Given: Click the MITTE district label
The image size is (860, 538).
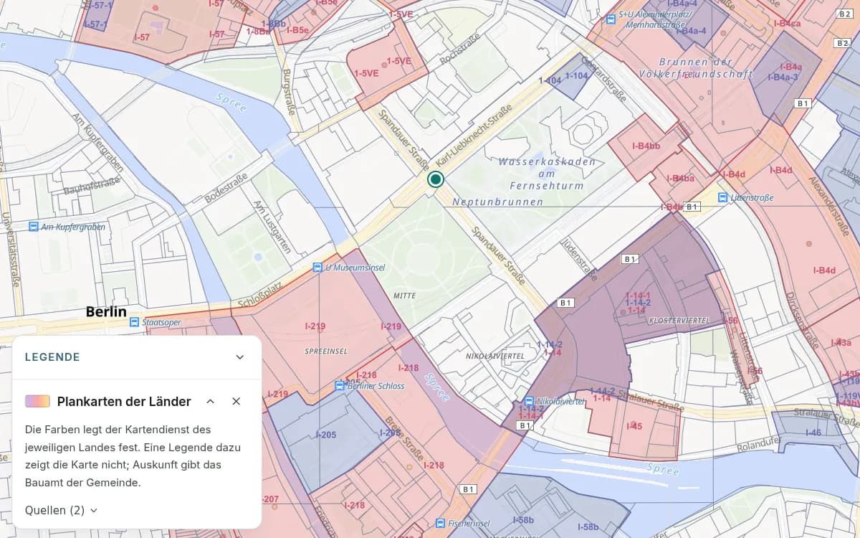Looking at the screenshot, I should tap(404, 296).
